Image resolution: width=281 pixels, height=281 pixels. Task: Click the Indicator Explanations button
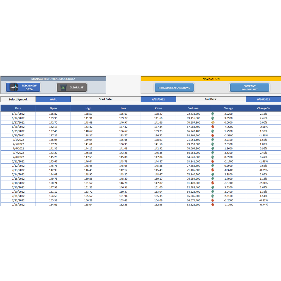174,88
